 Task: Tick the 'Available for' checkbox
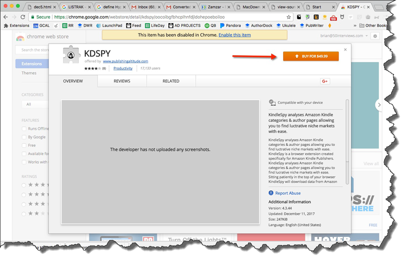24,153
